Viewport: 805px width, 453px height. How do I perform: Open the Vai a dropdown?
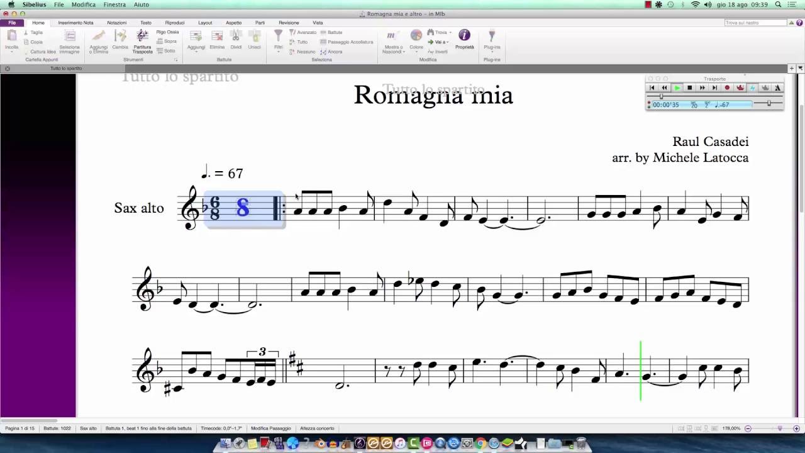coord(438,42)
